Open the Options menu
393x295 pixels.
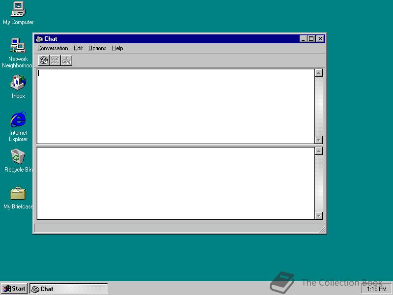[97, 48]
